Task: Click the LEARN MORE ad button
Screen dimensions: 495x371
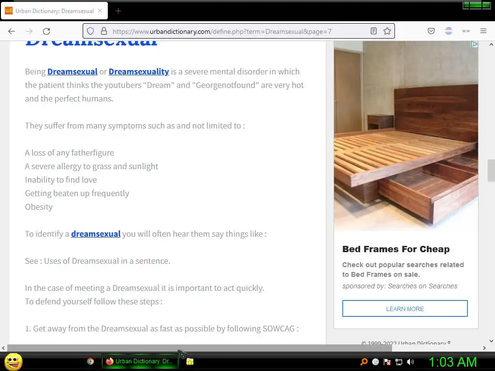Action: 405,309
